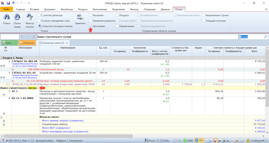
Task: Close the Локальная смета (2) tab
Action: tap(67, 43)
